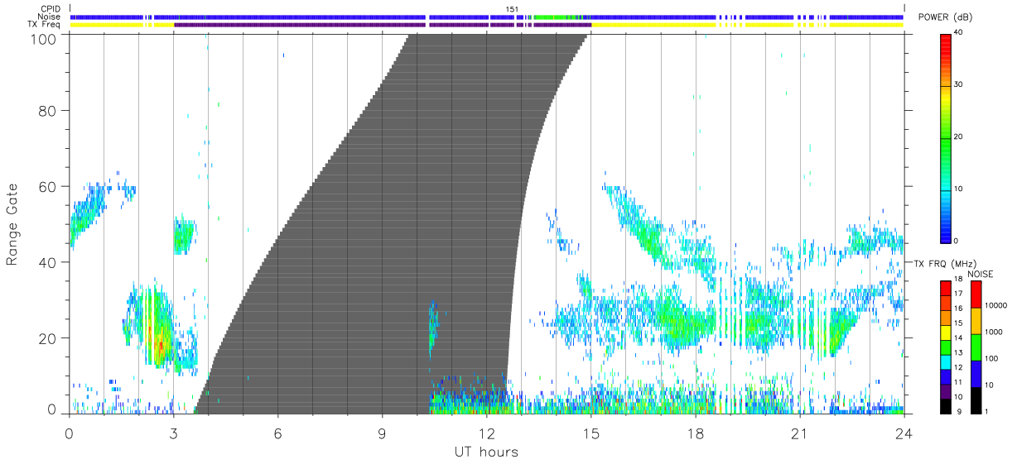Click the 20 tick label on the Range Gate axis
The image size is (1017, 469).
point(49,339)
